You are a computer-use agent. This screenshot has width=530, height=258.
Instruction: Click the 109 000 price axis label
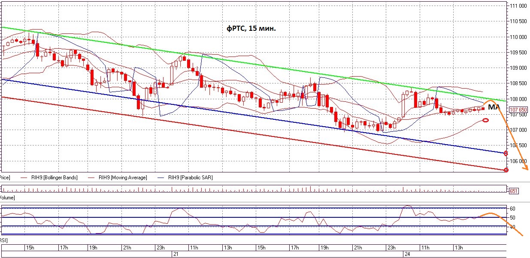[518, 68]
